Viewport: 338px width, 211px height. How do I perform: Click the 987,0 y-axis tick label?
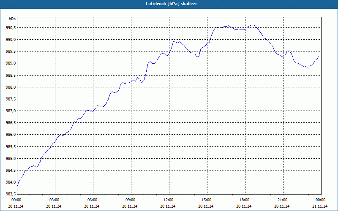tap(10, 111)
